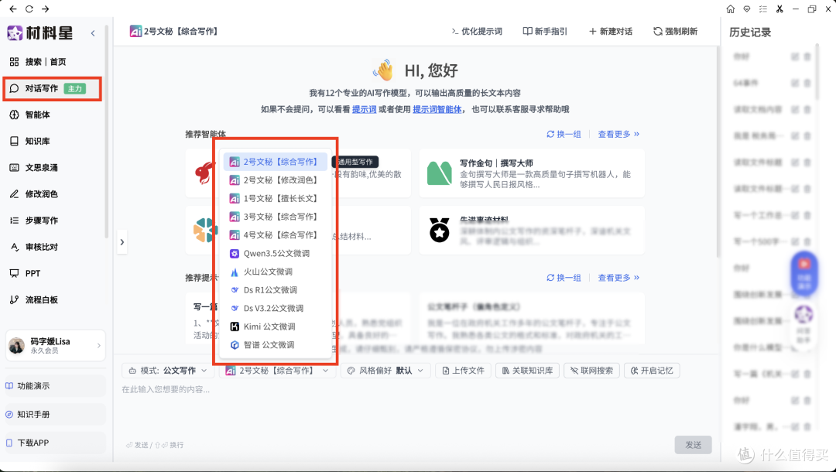Click 换一组 in the recommended prompts row
Viewport: 836px width, 472px height.
564,278
